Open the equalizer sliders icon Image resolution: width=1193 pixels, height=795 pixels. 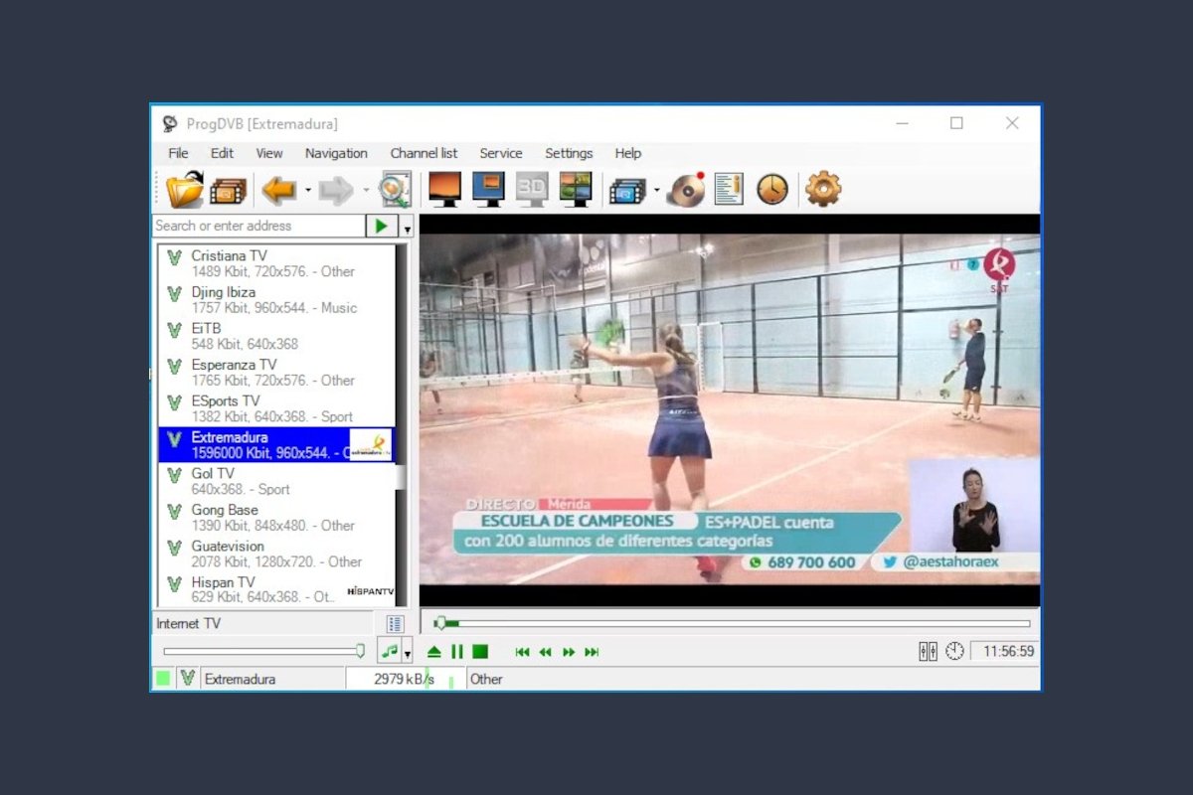click(928, 651)
